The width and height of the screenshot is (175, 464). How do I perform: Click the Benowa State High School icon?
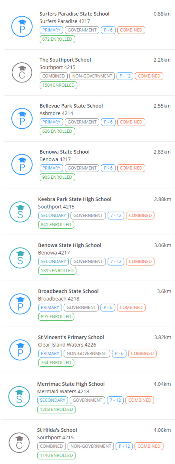[x=20, y=258]
